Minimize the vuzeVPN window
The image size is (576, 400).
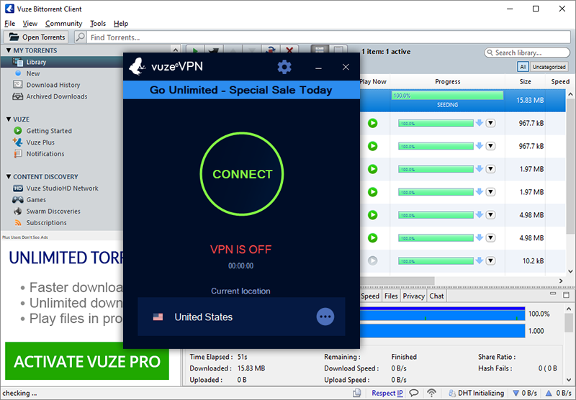(318, 68)
